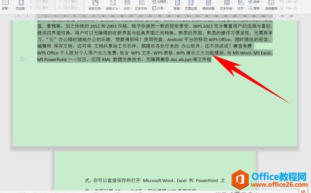The height and width of the screenshot is (193, 311).
Task: Click the 下移一层 send backward button
Action: pos(289,8)
